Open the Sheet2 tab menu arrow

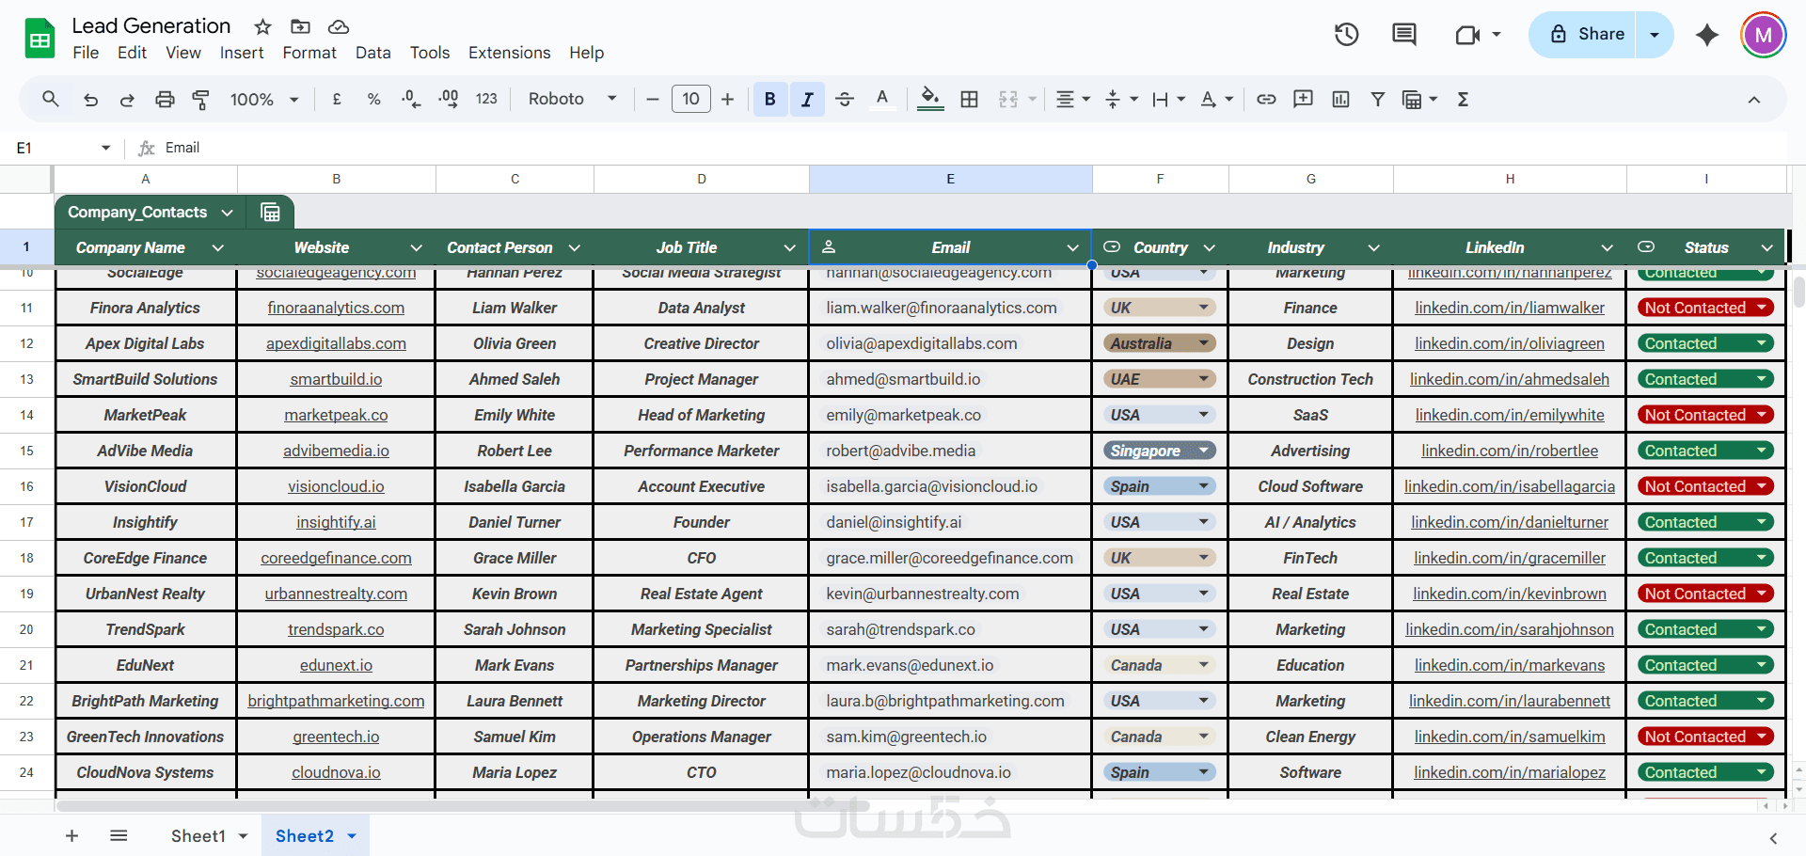pyautogui.click(x=352, y=836)
